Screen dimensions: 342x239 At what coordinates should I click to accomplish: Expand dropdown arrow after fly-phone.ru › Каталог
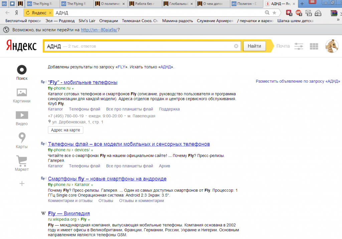coord(92,185)
